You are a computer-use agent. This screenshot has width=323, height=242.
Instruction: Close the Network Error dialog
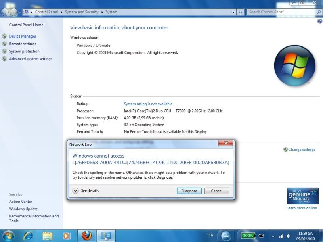pyautogui.click(x=226, y=143)
